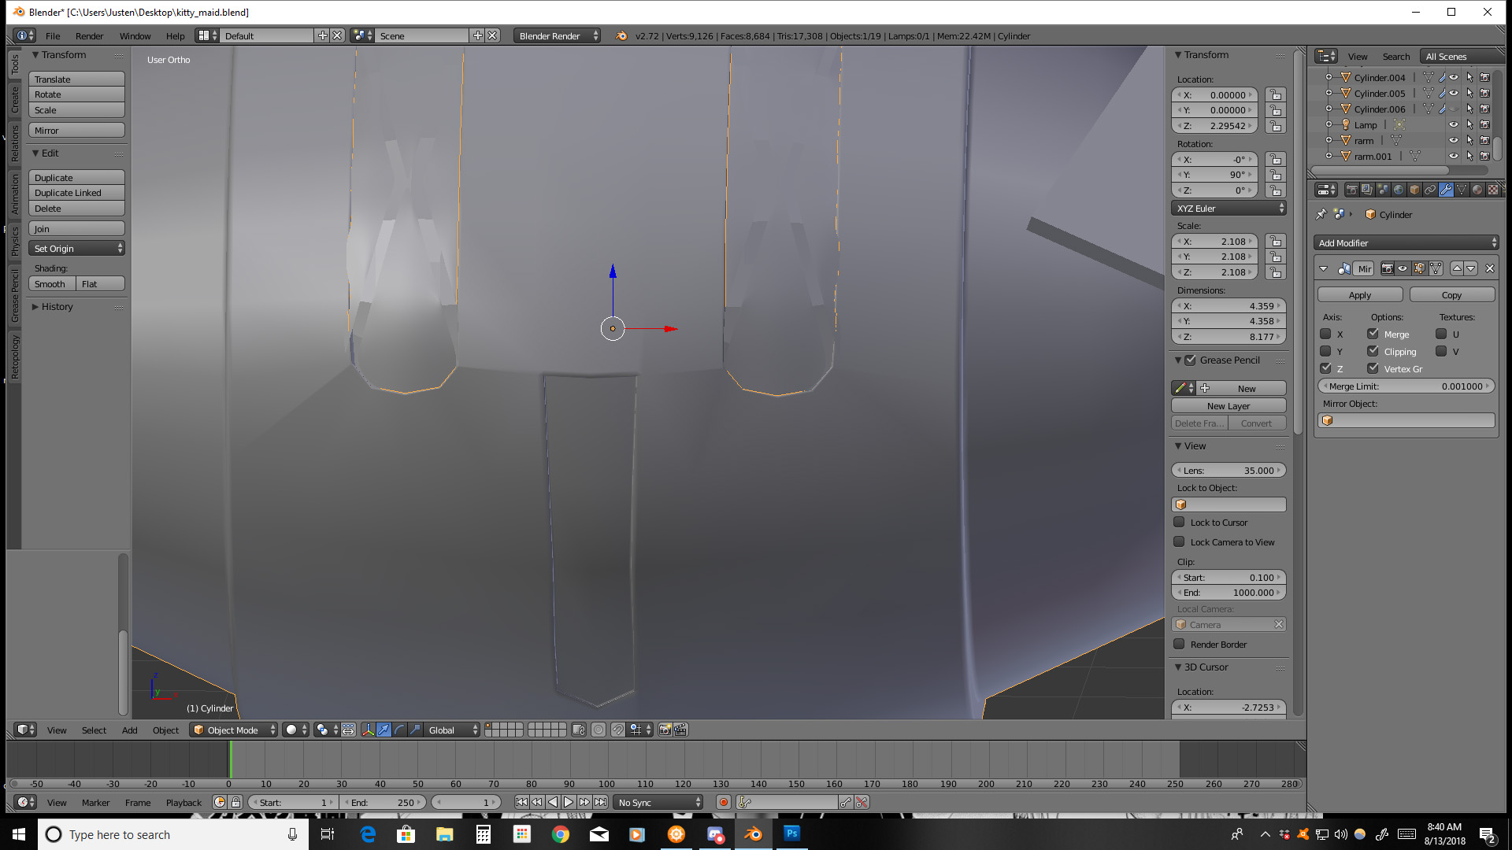Open the Texture properties checkered tab
Viewport: 1512px width, 850px height.
click(x=1494, y=190)
